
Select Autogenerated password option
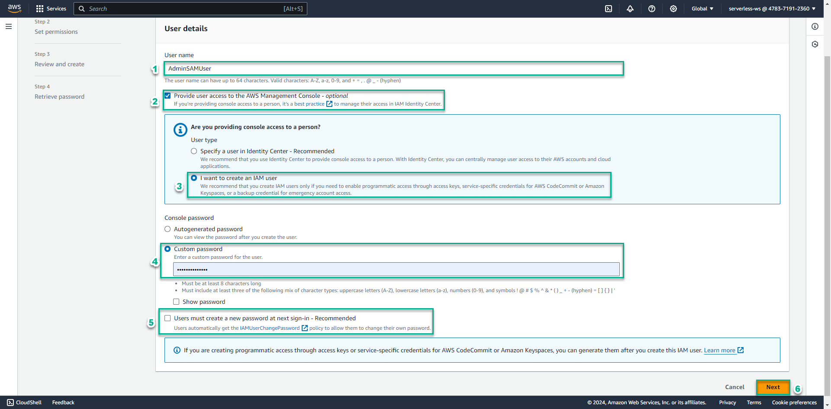pos(167,229)
